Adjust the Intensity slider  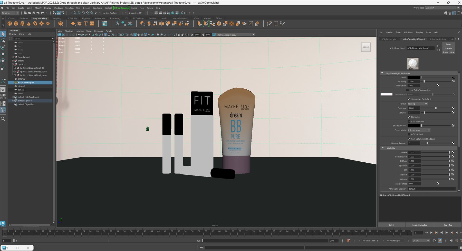point(436,81)
